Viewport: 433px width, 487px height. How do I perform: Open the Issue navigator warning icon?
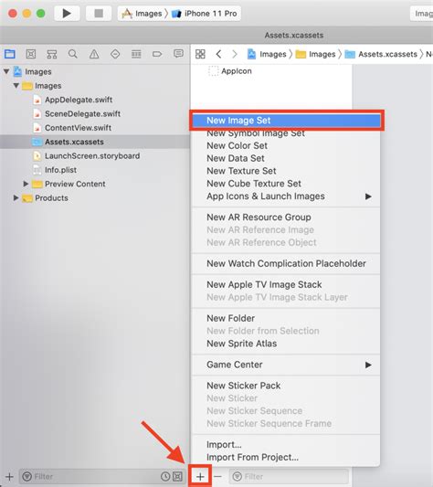94,54
